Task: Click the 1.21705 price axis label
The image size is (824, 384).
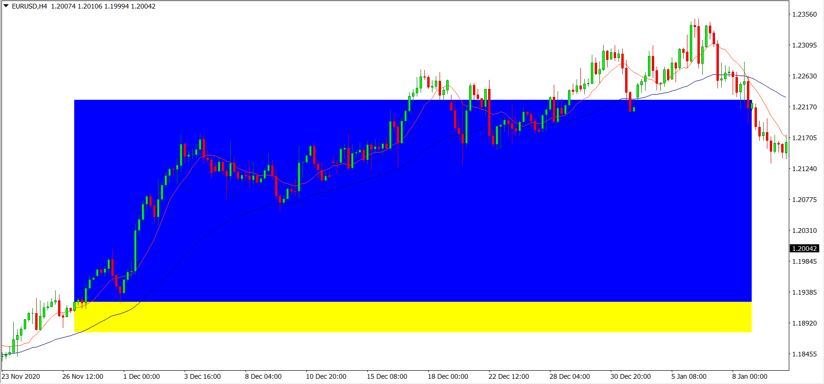Action: pyautogui.click(x=804, y=138)
